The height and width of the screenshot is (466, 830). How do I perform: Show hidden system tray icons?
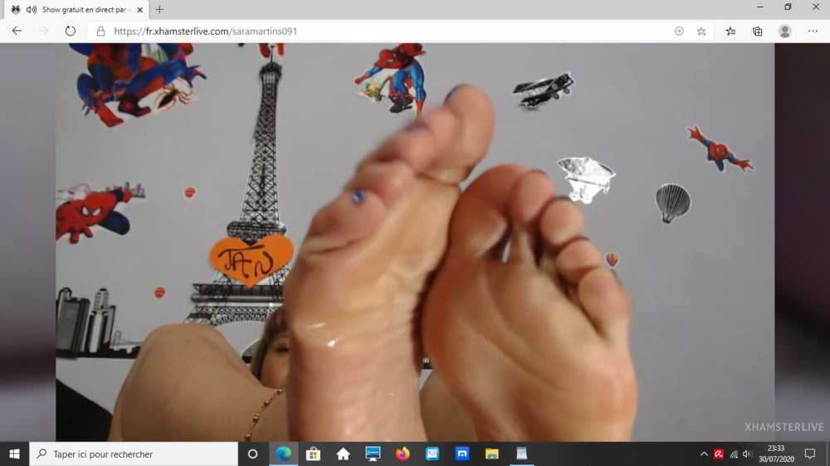[x=704, y=454]
